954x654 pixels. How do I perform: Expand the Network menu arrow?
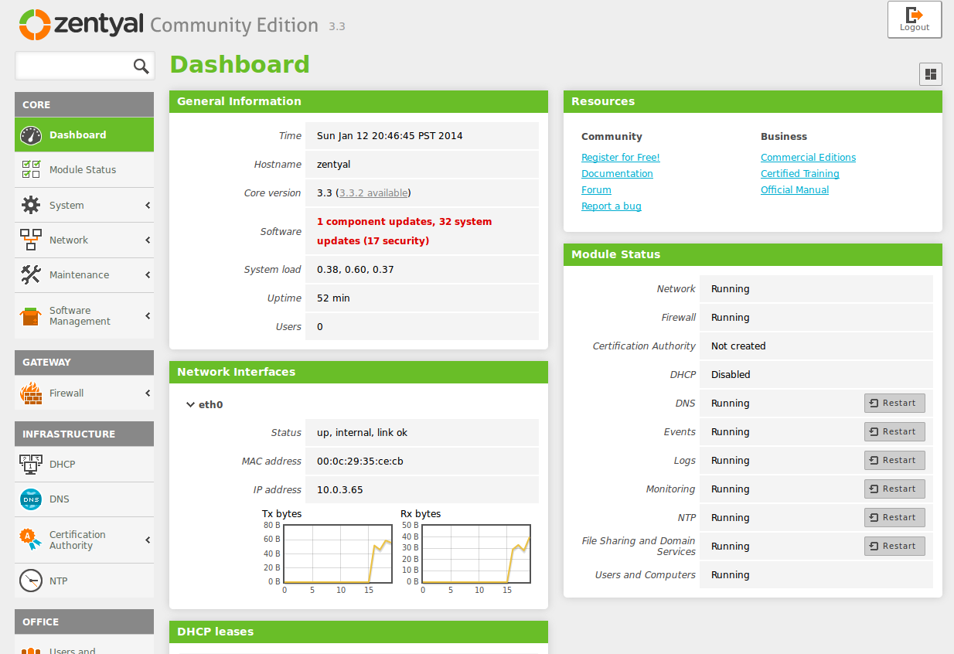click(x=147, y=240)
